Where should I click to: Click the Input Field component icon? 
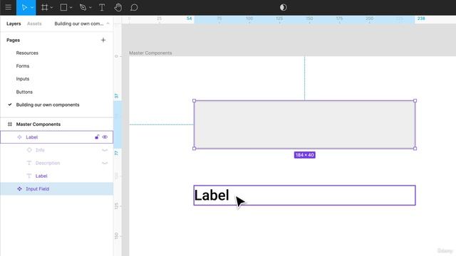19,188
